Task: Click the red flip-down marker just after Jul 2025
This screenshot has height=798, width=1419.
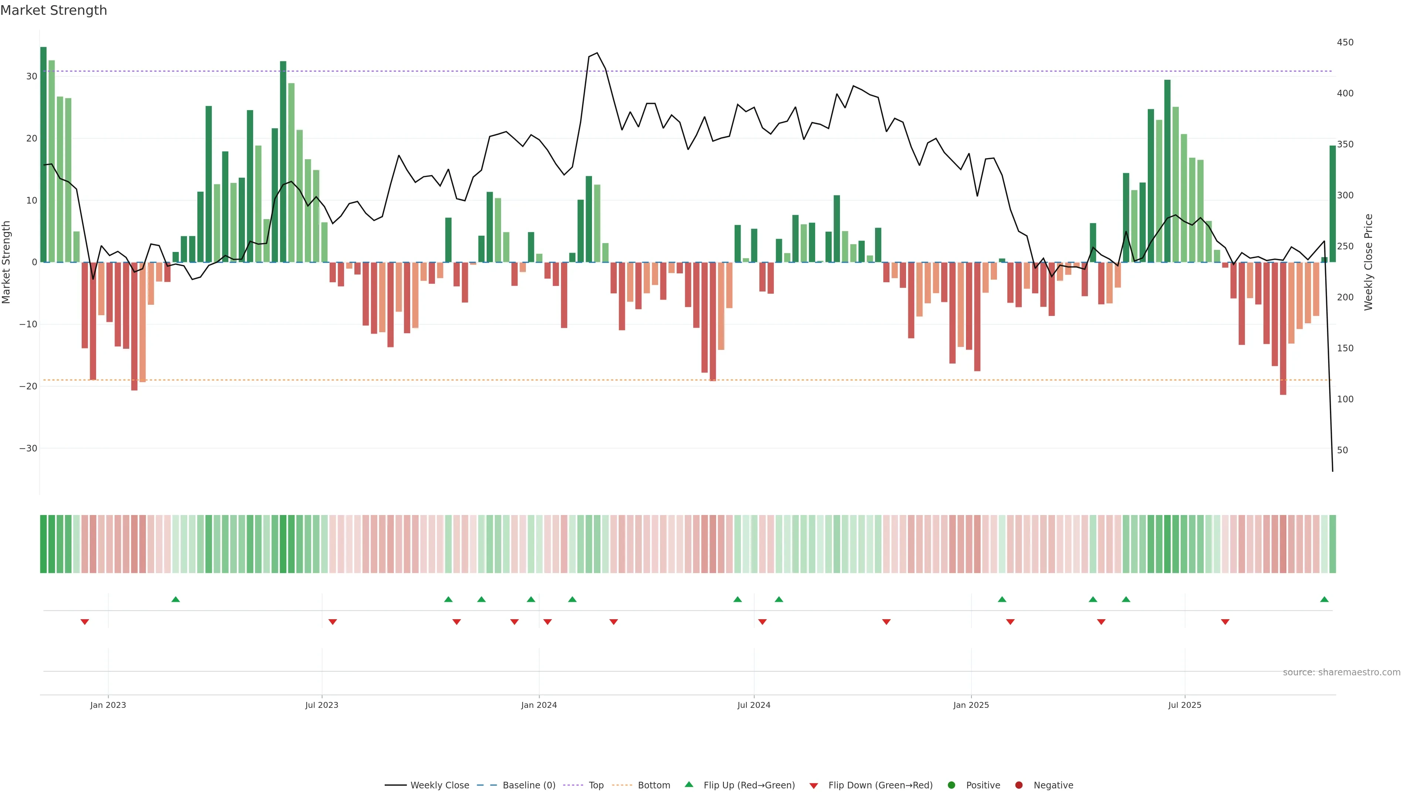Action: click(x=1225, y=622)
